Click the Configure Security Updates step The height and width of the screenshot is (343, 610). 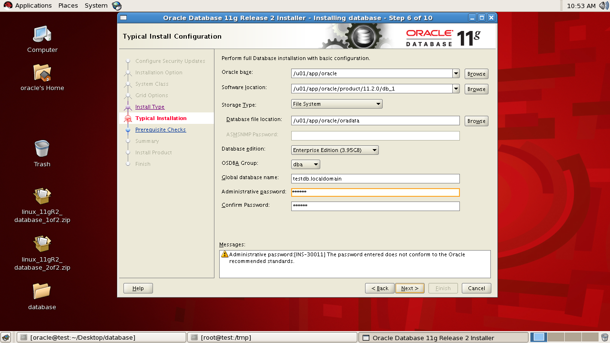click(170, 61)
